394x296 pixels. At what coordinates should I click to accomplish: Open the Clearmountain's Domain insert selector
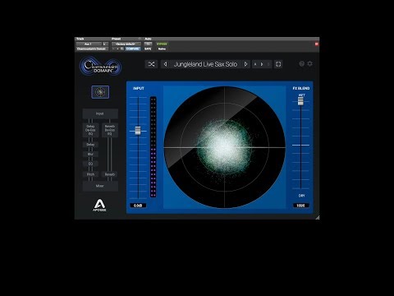[92, 49]
